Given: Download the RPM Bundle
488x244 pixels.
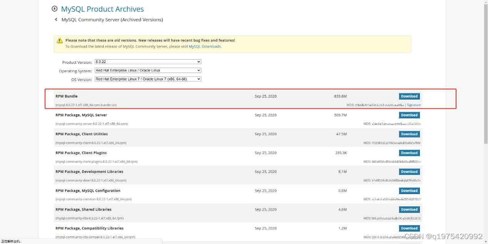Looking at the screenshot, I should 409,96.
